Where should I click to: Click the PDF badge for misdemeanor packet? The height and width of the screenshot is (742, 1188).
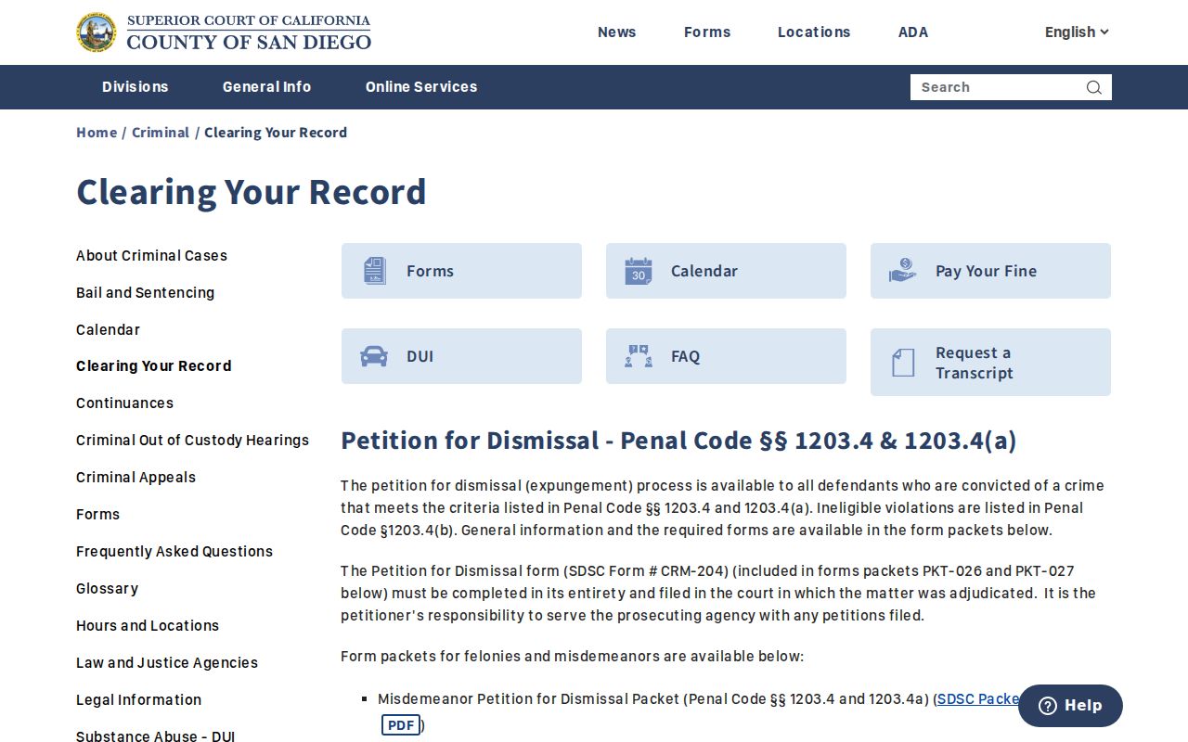[x=401, y=725]
